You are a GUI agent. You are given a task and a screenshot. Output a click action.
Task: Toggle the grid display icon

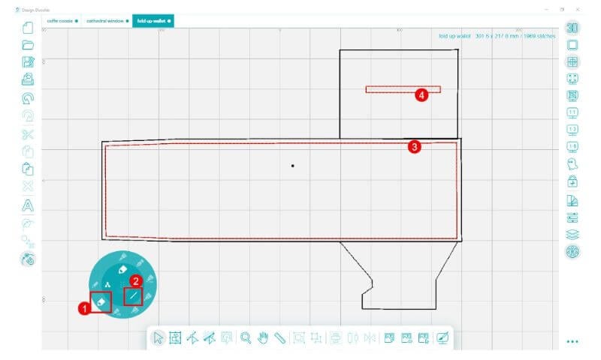click(x=572, y=62)
